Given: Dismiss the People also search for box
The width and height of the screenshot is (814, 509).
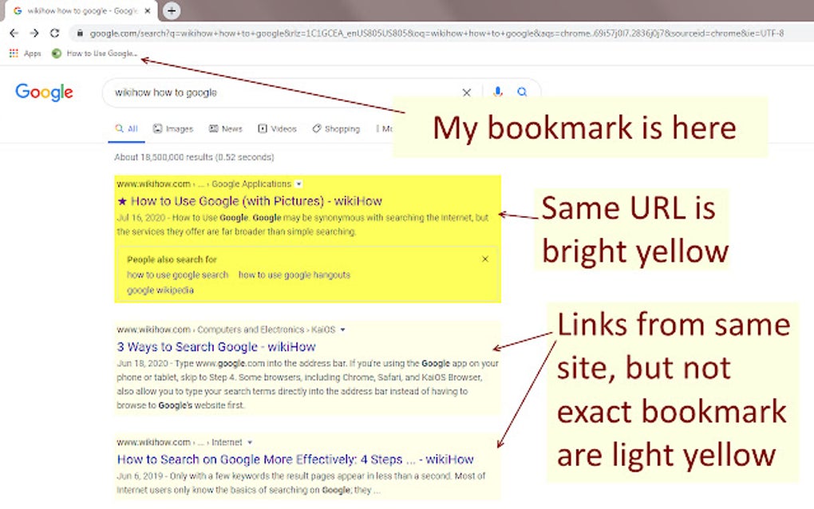Looking at the screenshot, I should tap(485, 259).
